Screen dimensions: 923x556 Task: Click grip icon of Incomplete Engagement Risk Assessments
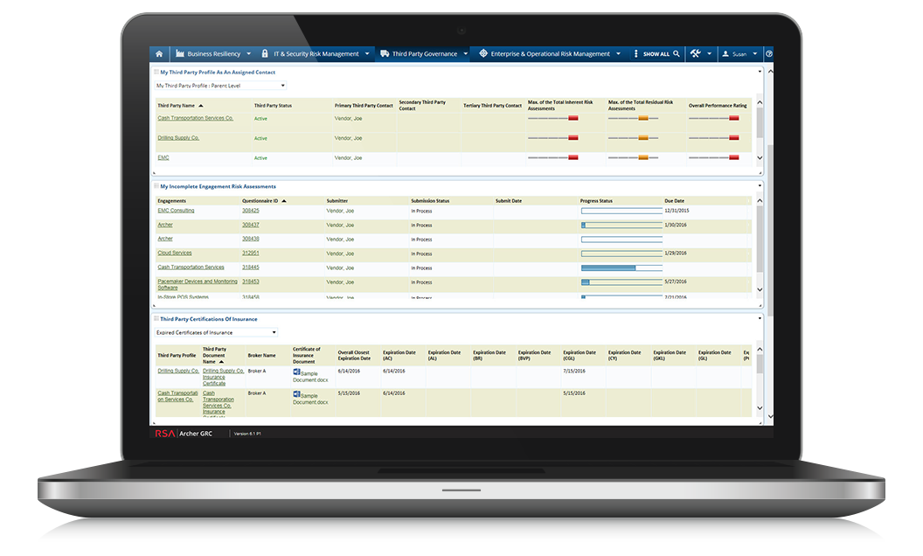156,186
